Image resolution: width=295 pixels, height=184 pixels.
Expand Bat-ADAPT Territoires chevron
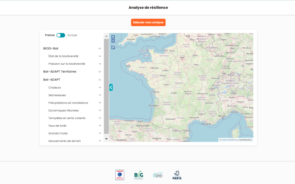(x=100, y=72)
